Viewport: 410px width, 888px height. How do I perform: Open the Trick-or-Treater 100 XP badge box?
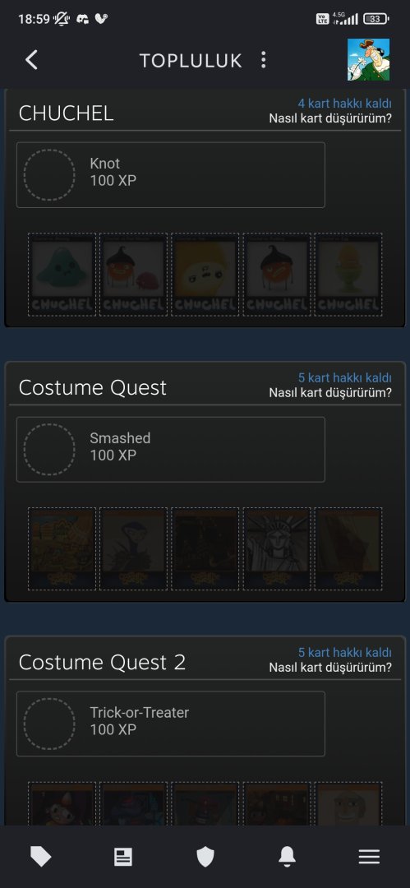(170, 724)
